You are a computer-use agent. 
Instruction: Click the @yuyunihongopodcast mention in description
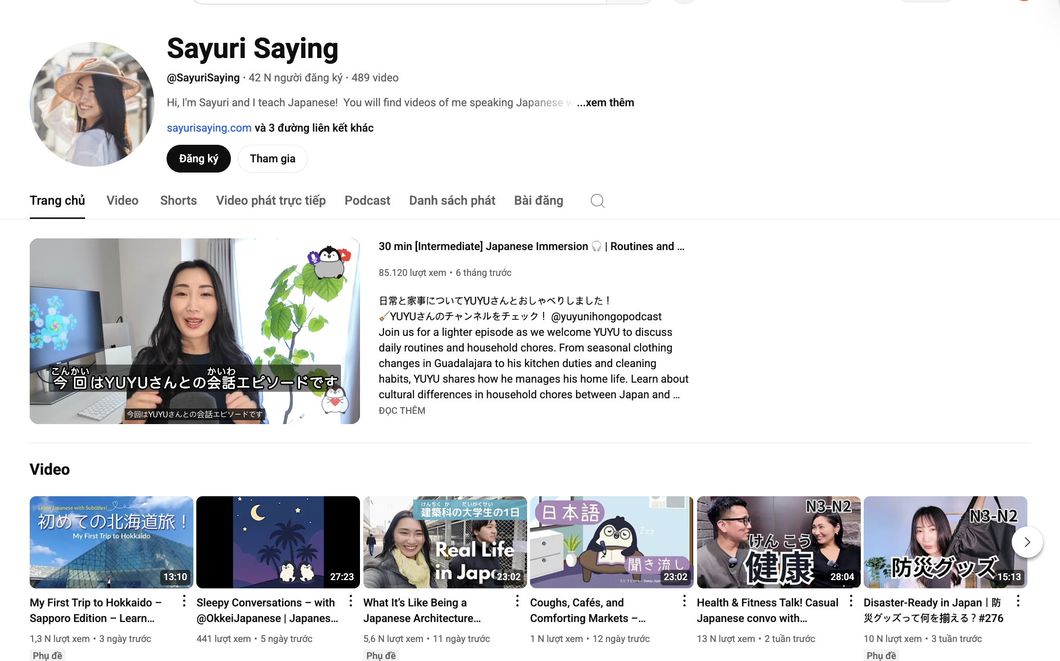pyautogui.click(x=606, y=316)
